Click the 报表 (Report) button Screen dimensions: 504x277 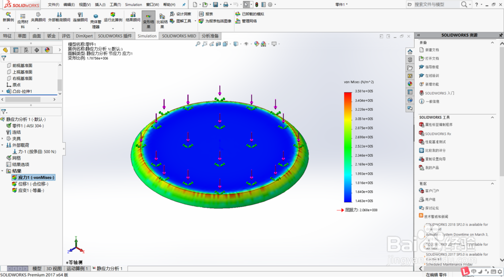[206, 14]
